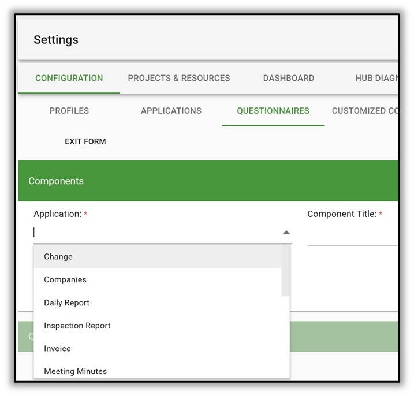Select the Questionnaires sub-tab

coord(273,111)
